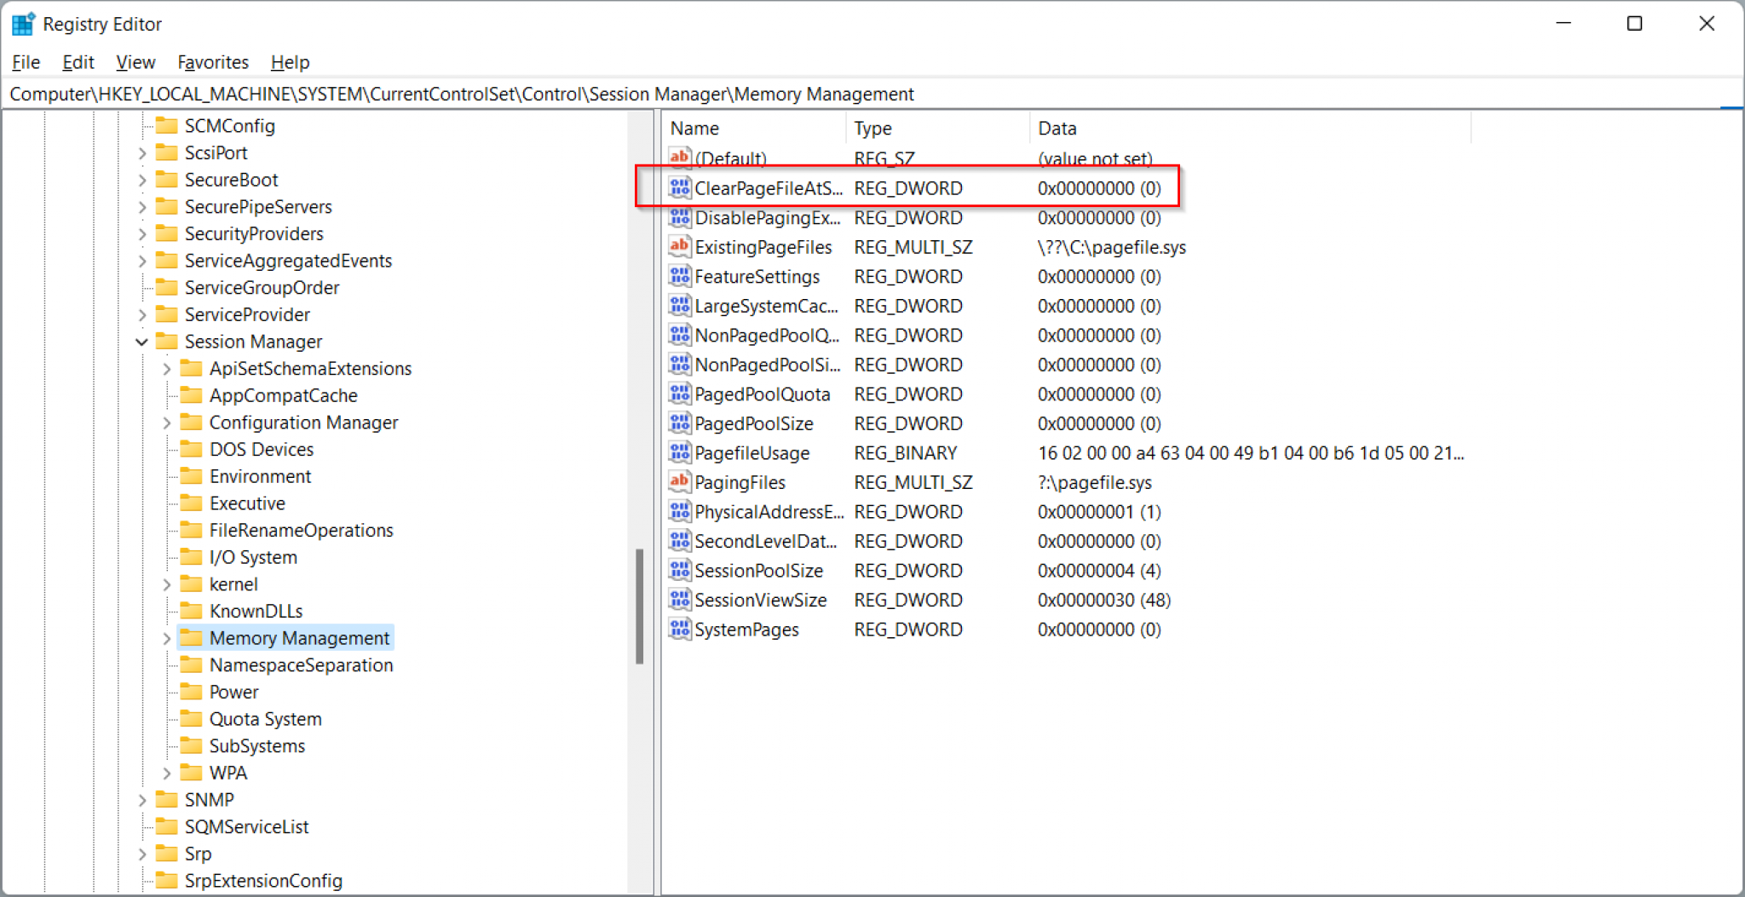
Task: Click the DWORD icon beside ClearPageFileAtS...
Action: (x=679, y=188)
